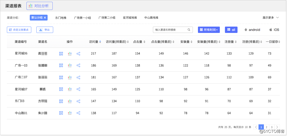Click the 渠道名 column header
This screenshot has width=287, height=136.
click(43, 42)
